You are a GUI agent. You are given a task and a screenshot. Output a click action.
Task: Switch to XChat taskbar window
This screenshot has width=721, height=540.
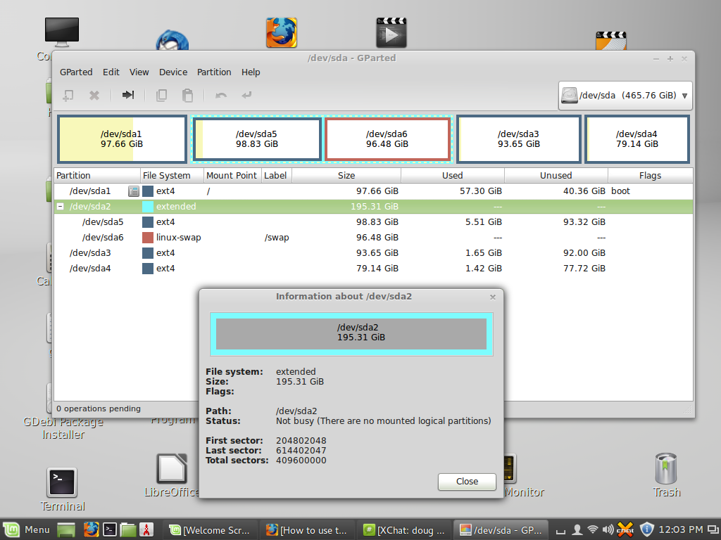point(404,530)
